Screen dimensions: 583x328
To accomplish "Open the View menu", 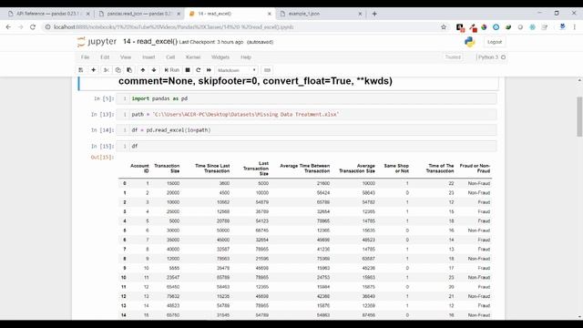I will click(x=126, y=57).
